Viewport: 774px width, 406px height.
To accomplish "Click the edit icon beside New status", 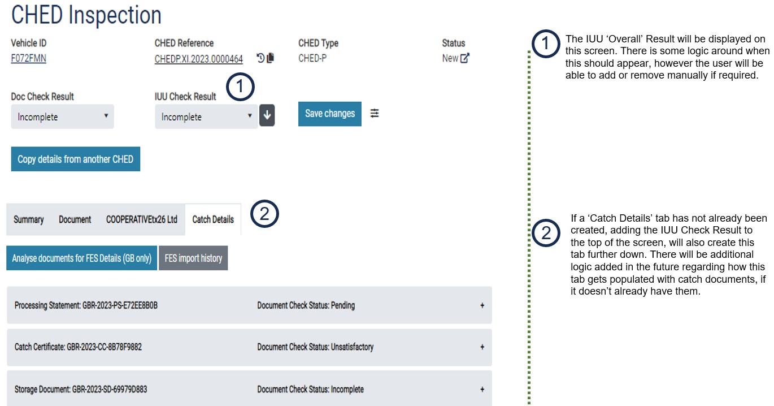I will (464, 58).
